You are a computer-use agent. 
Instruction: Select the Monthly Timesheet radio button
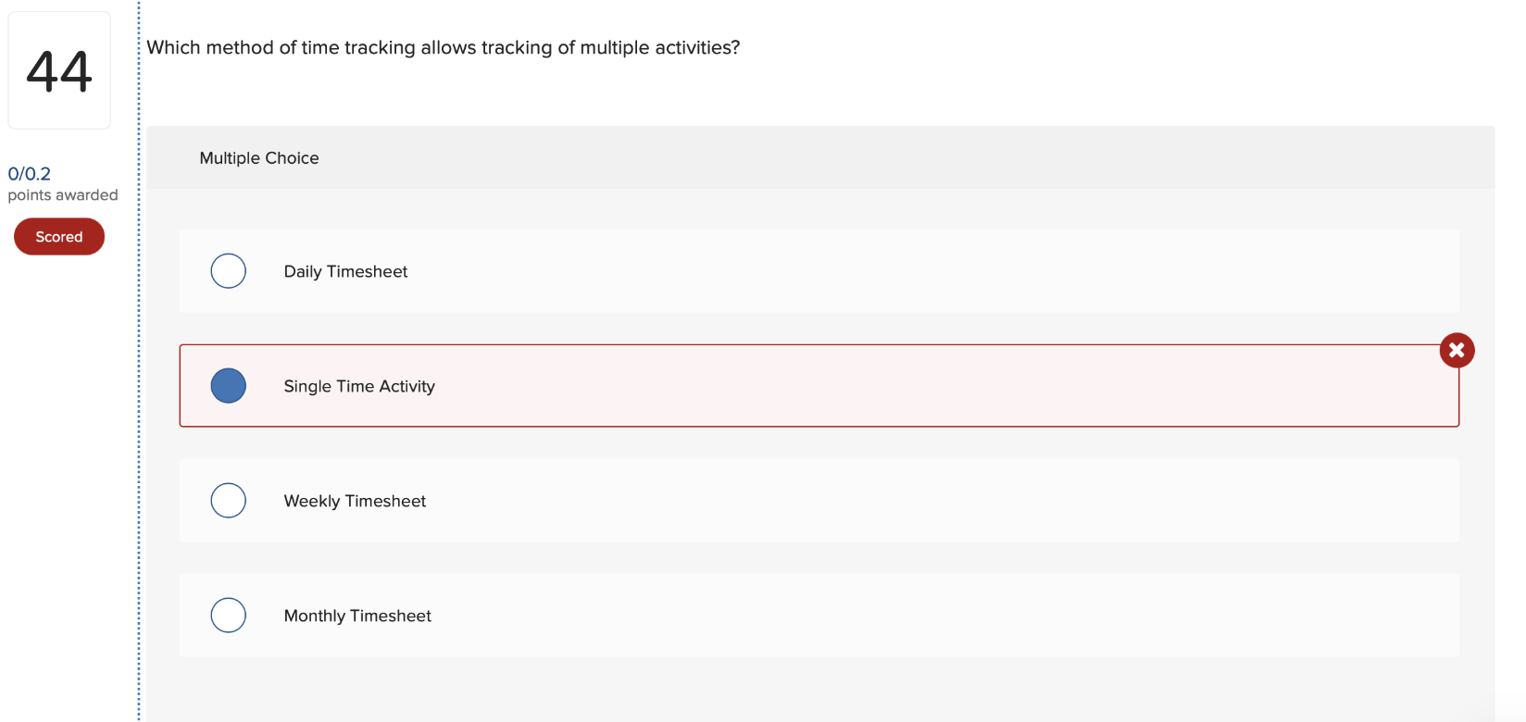tap(228, 615)
